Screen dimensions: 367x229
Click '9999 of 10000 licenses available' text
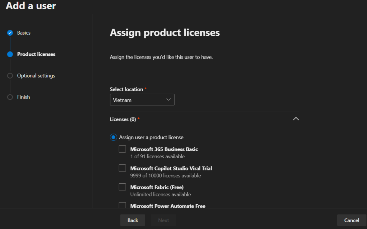[x=166, y=176]
